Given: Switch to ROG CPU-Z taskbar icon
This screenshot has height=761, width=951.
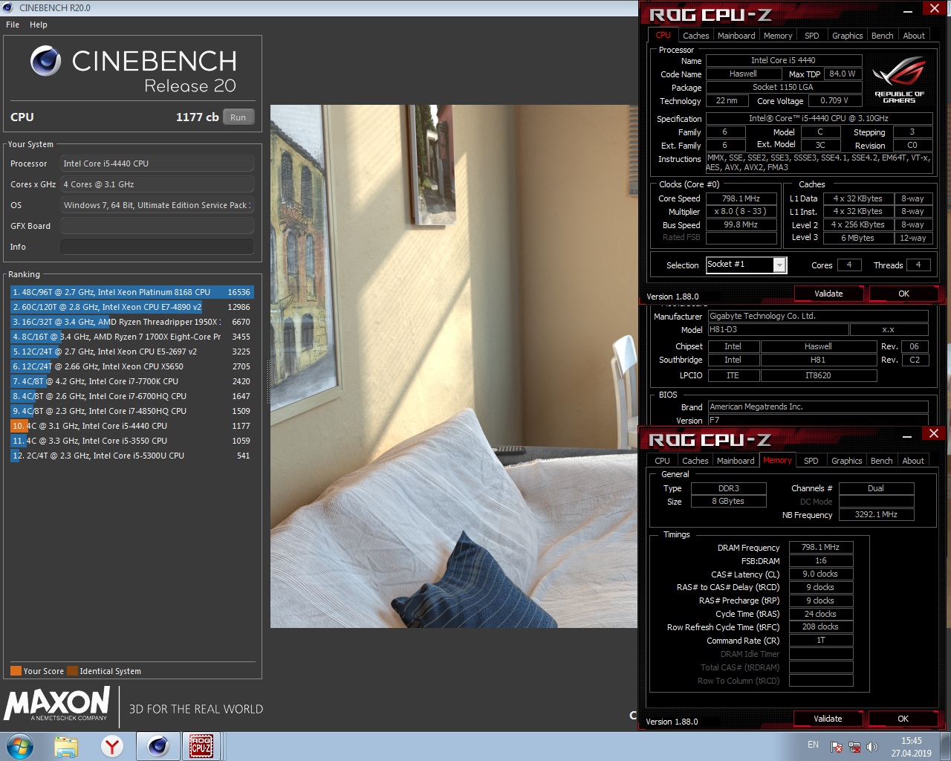Looking at the screenshot, I should tap(201, 746).
